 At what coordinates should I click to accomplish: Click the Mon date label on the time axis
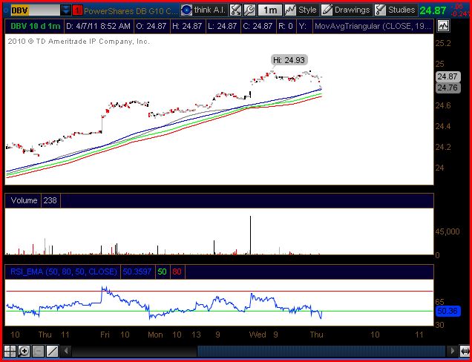155,335
